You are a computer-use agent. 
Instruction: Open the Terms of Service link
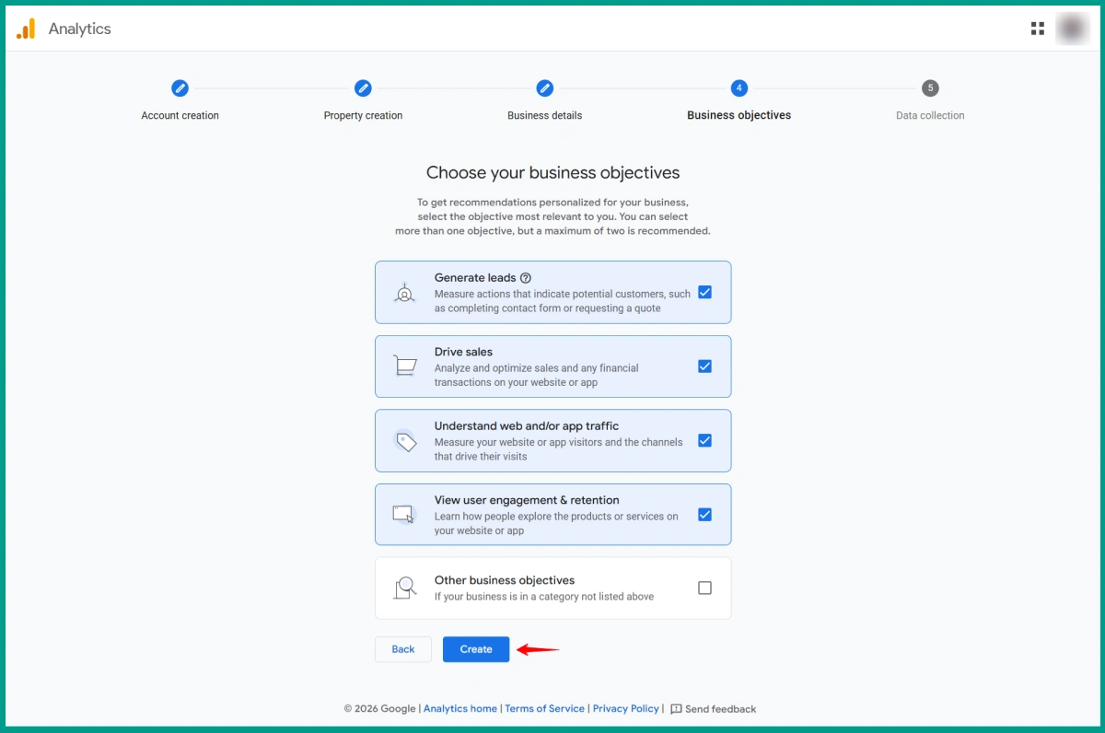(x=544, y=709)
